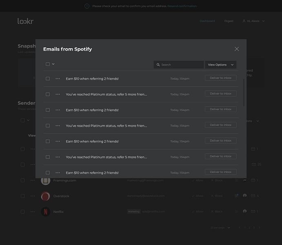The width and height of the screenshot is (282, 245).
Task: Click Netflix row's round fingerprint icon
Action: pos(245,211)
